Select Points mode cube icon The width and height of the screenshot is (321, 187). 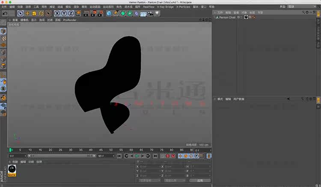pyautogui.click(x=3, y=52)
